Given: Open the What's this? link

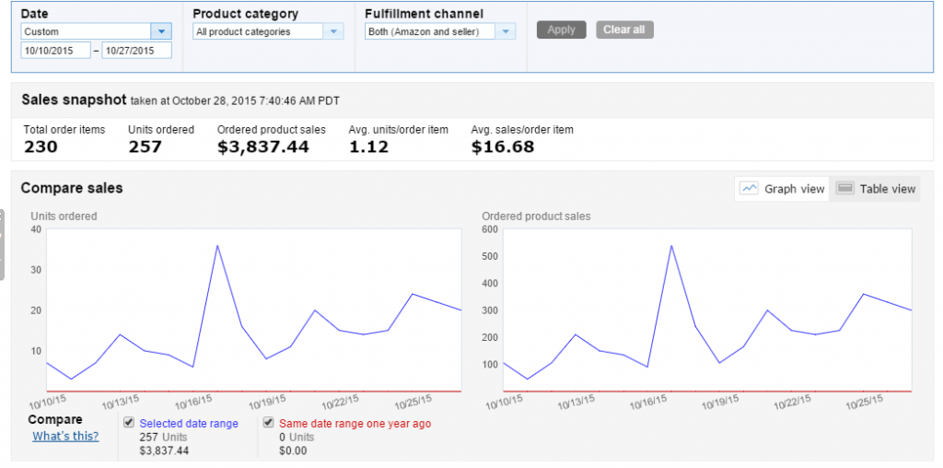Looking at the screenshot, I should (x=65, y=436).
